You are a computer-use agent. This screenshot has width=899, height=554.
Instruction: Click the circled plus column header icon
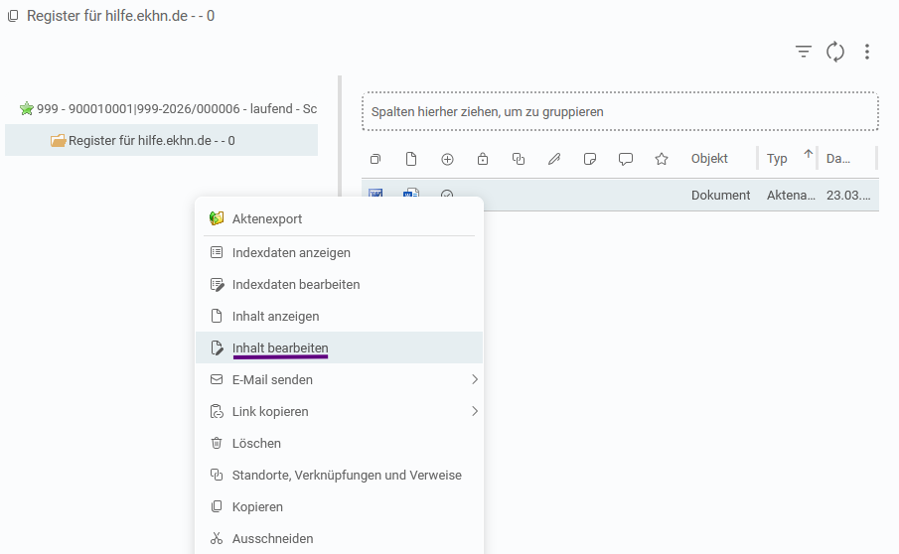click(x=447, y=159)
